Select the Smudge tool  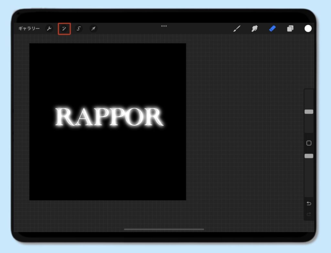click(x=255, y=28)
